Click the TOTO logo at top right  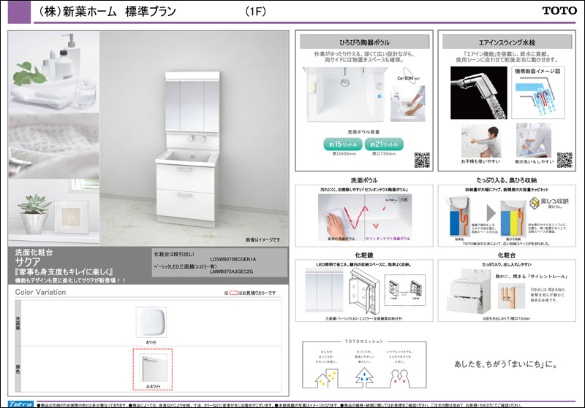click(x=559, y=11)
